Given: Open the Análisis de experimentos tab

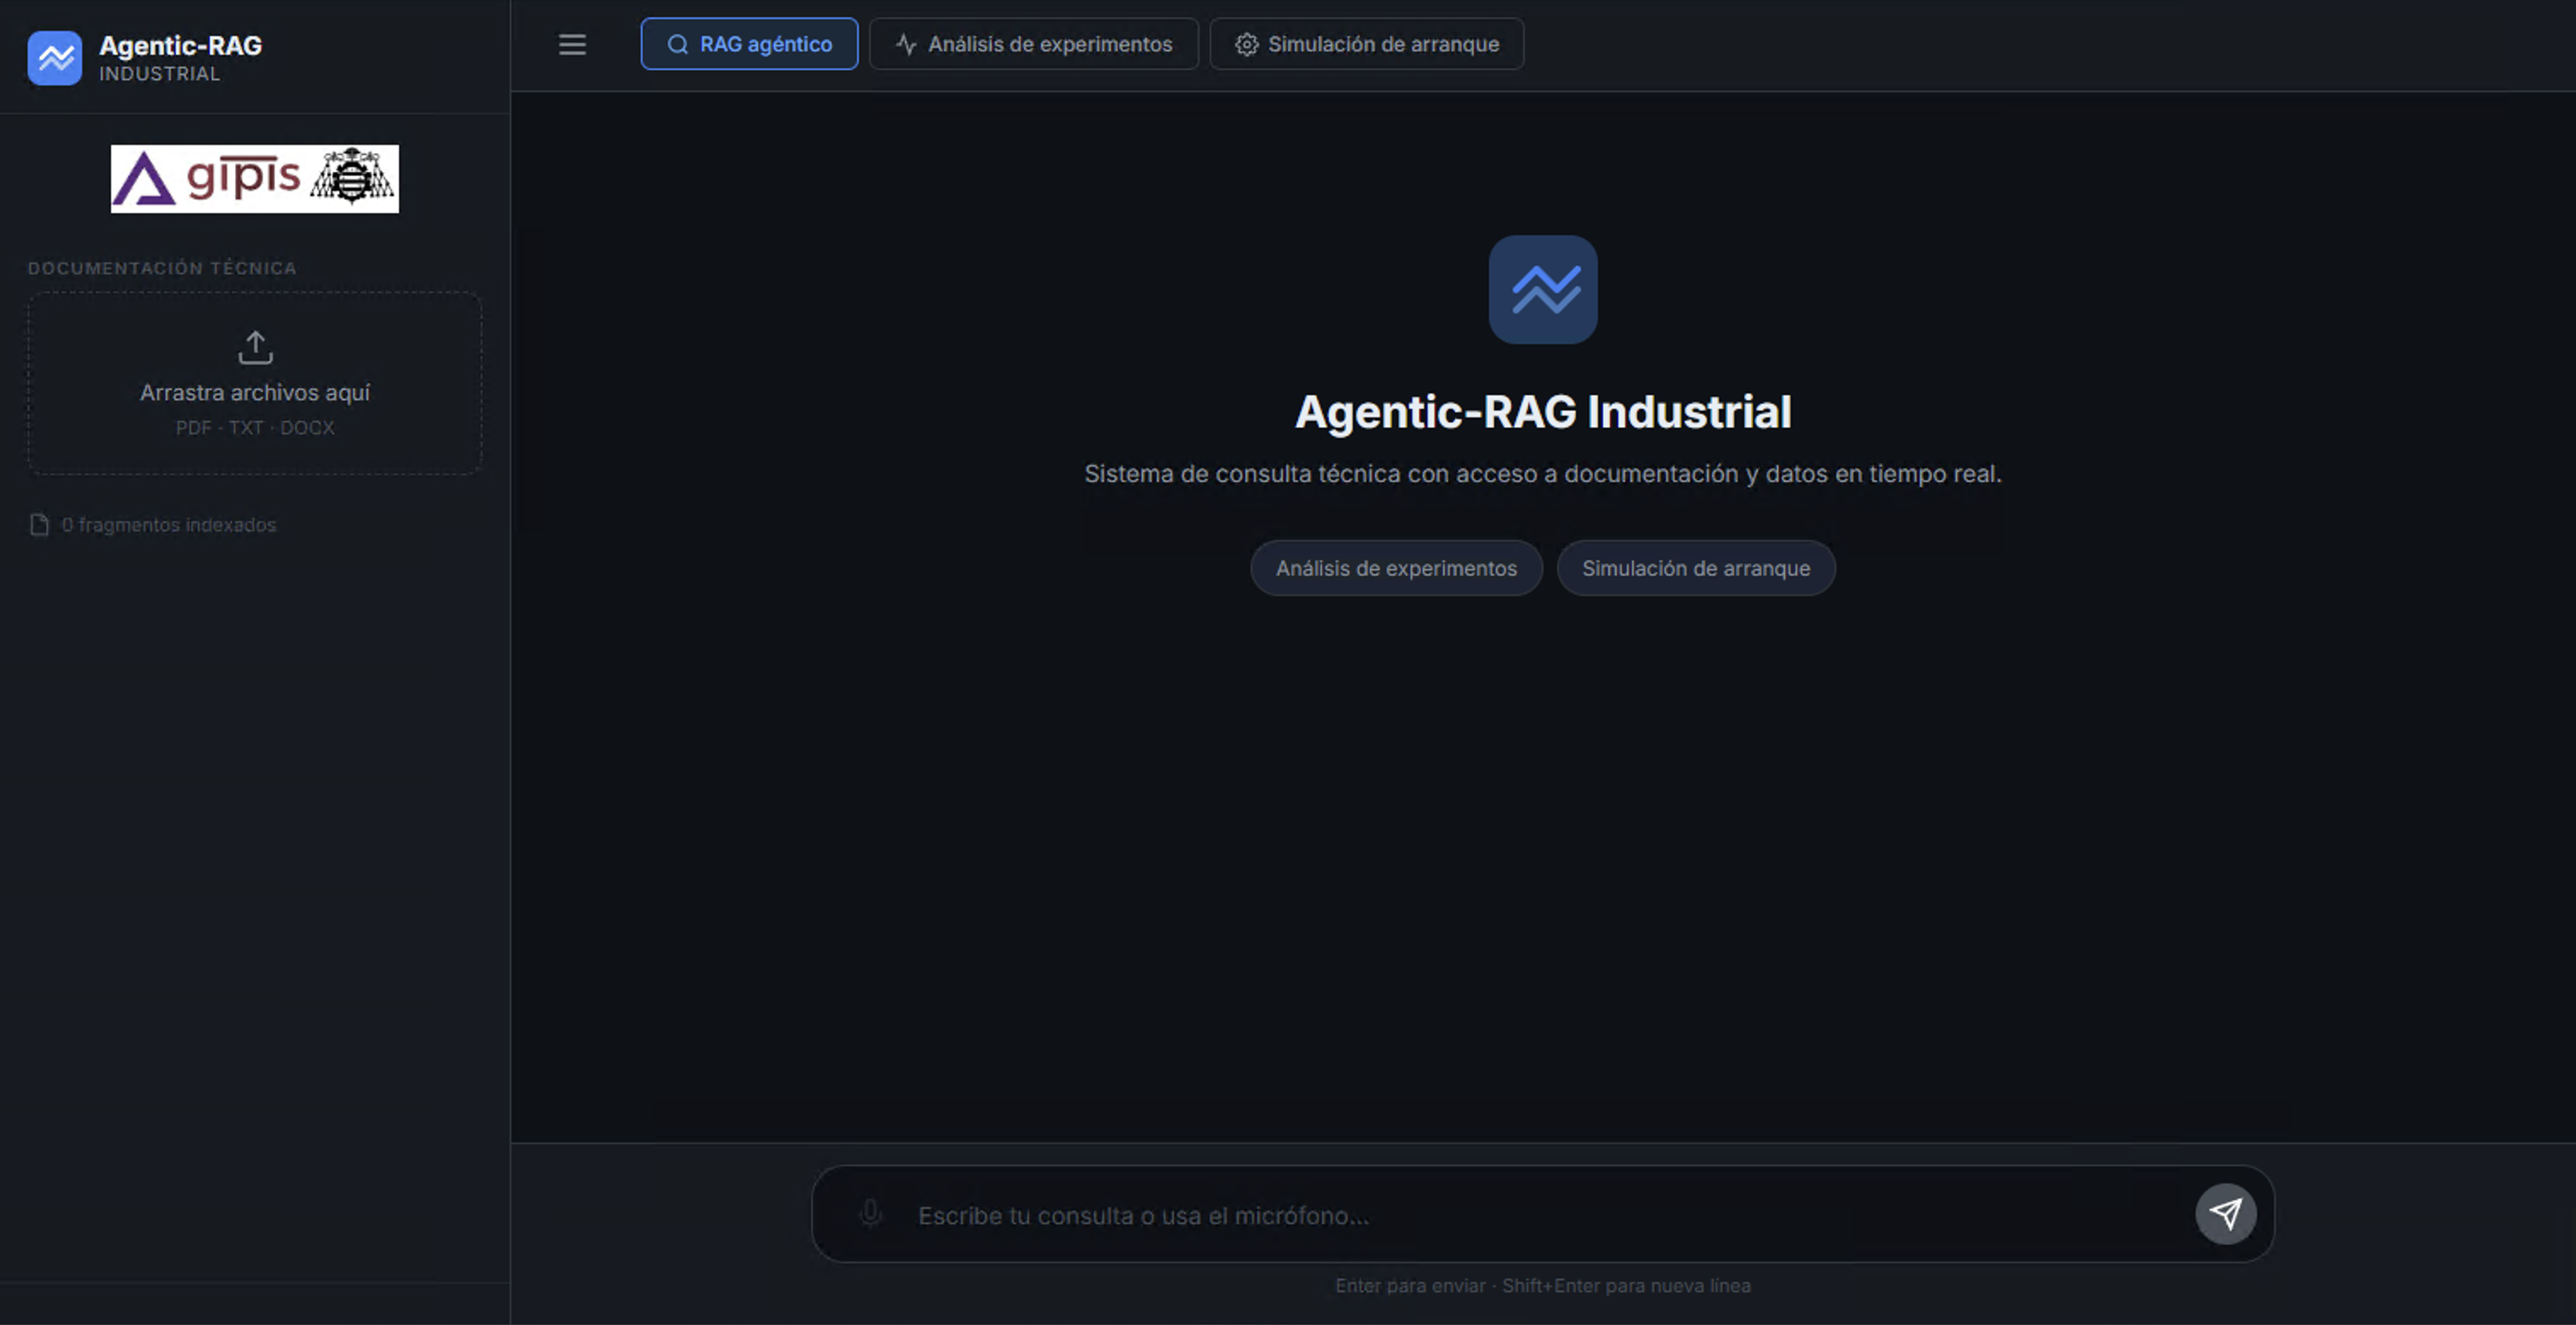Looking at the screenshot, I should (1033, 44).
